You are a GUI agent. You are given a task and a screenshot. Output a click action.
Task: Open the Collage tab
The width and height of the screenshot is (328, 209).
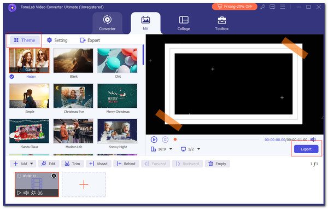point(184,23)
